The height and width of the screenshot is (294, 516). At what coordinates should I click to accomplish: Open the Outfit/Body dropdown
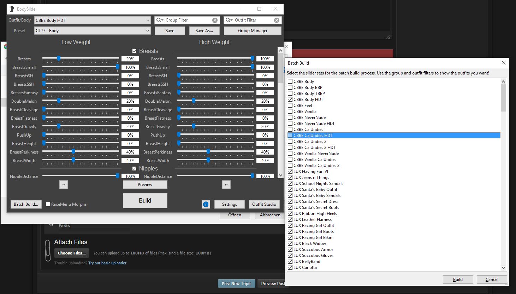point(93,20)
